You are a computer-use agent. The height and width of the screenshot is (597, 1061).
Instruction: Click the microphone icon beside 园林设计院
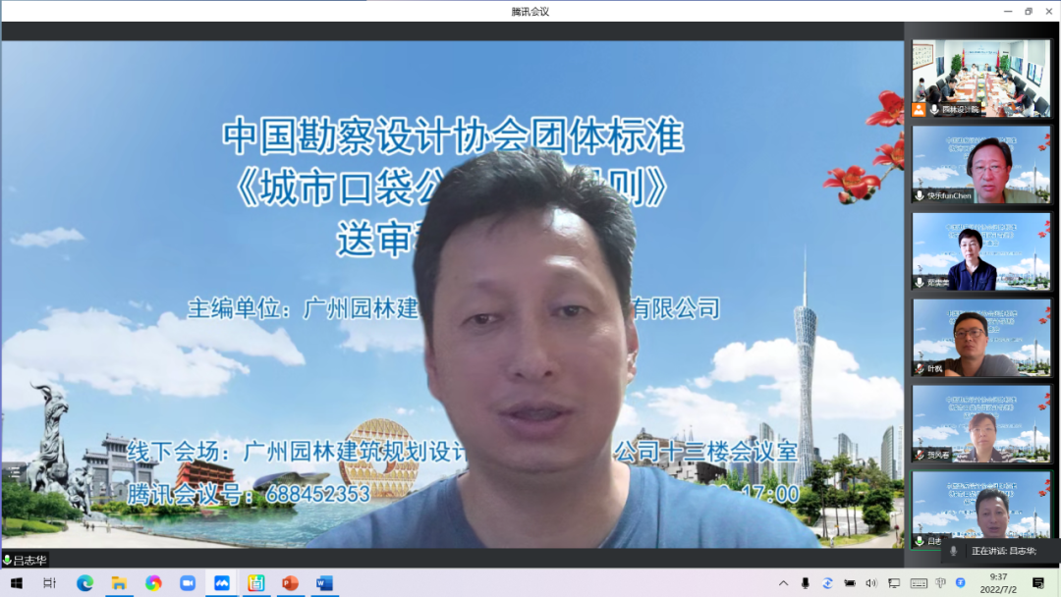[934, 110]
